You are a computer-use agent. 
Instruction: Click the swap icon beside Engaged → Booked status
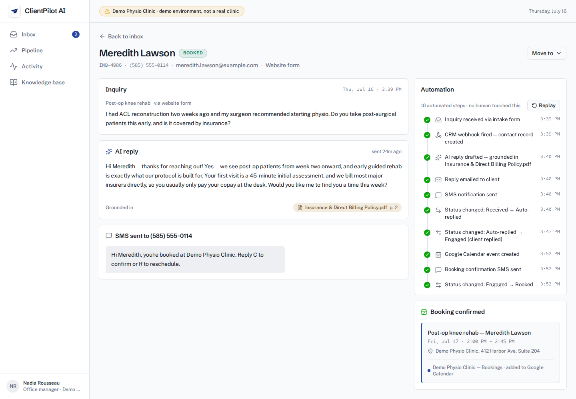click(438, 285)
